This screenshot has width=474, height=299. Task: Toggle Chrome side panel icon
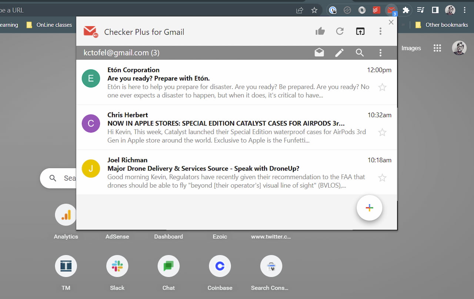click(x=435, y=10)
